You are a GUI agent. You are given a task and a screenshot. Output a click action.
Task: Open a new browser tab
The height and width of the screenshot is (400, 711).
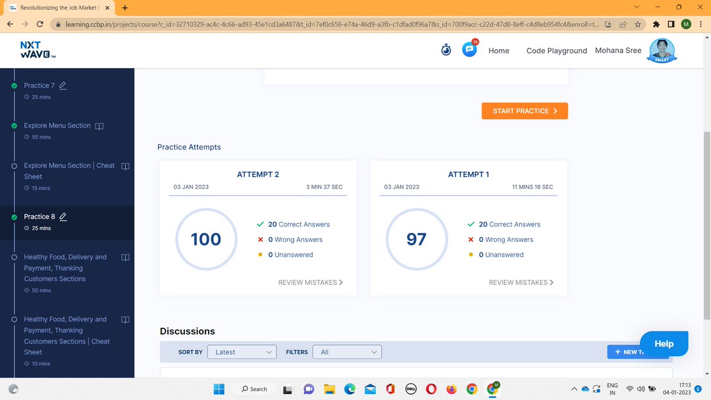coord(125,8)
